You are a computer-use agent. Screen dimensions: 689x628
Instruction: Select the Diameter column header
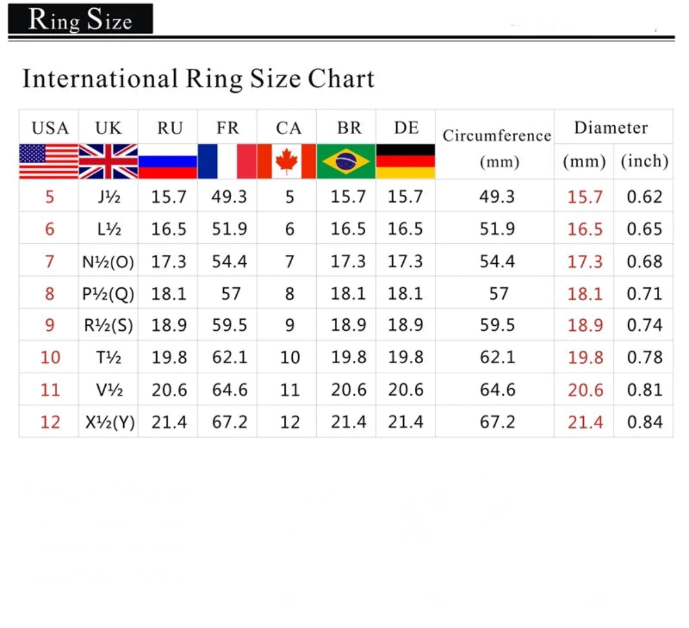point(611,127)
